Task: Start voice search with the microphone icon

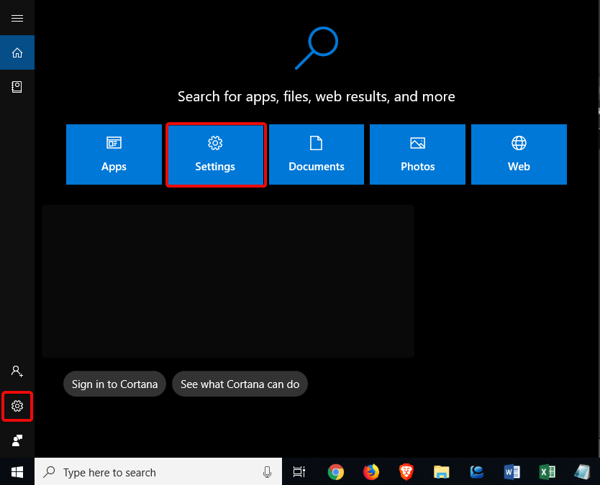Action: point(267,471)
